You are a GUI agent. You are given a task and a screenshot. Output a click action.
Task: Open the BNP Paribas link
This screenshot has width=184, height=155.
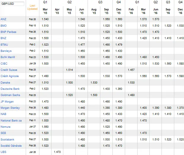click(x=9, y=32)
